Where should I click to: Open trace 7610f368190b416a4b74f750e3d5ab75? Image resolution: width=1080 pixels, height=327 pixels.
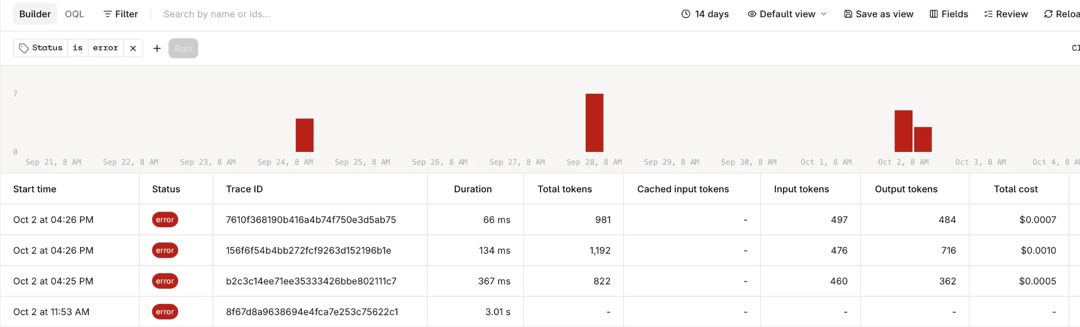point(310,220)
